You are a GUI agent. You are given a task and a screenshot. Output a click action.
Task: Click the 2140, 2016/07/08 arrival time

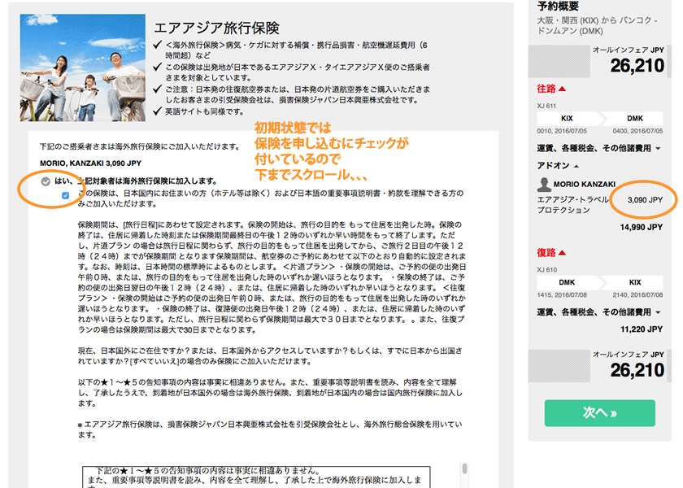637,295
